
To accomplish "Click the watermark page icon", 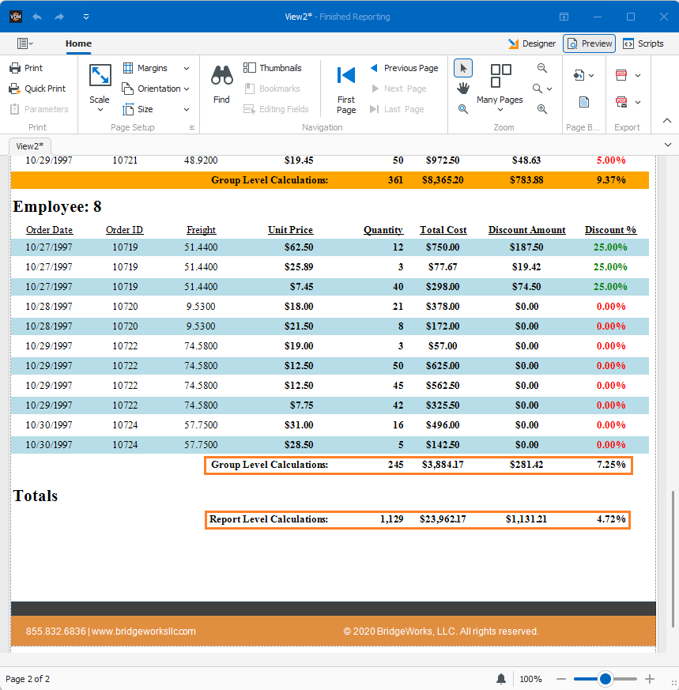I will [584, 102].
